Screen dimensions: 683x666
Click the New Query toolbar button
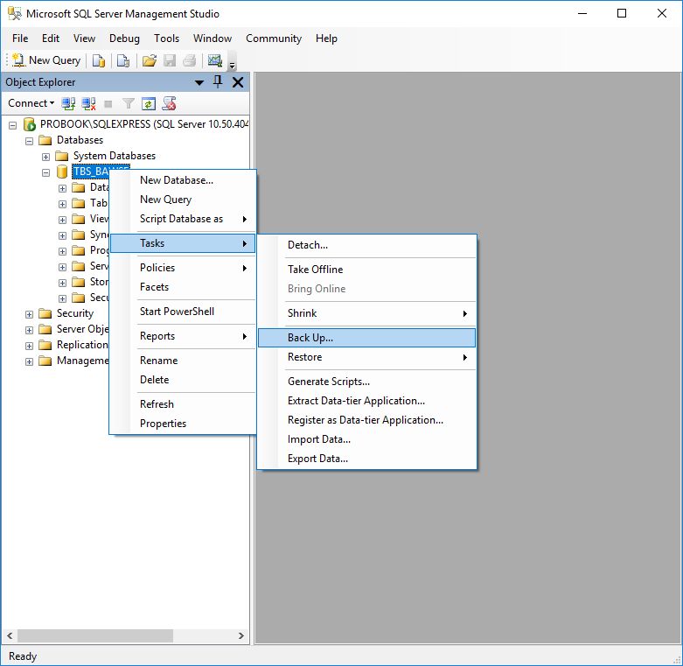click(x=46, y=60)
